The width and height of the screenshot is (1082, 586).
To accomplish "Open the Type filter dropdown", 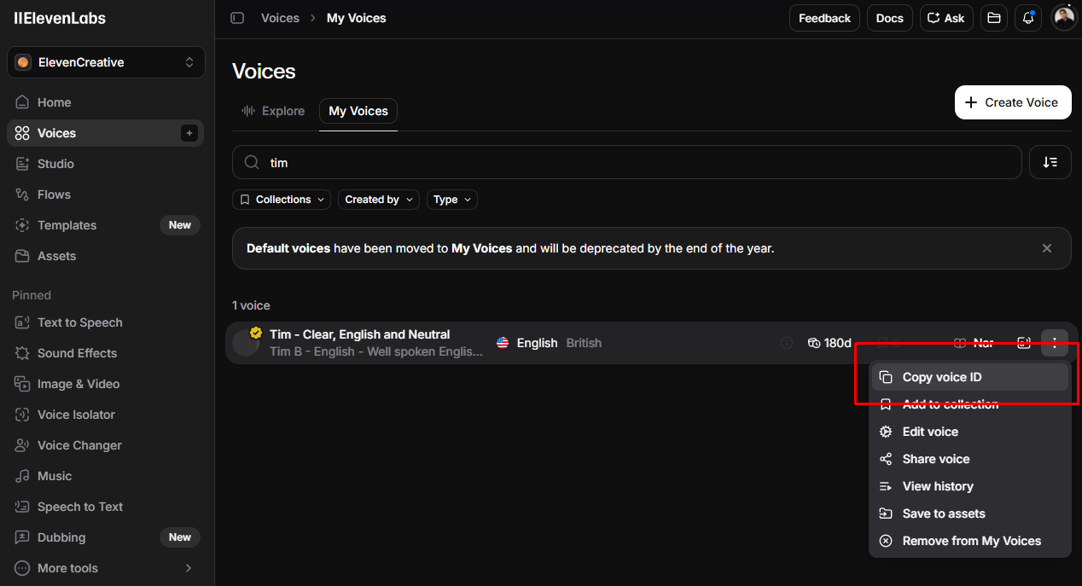I will (x=451, y=200).
